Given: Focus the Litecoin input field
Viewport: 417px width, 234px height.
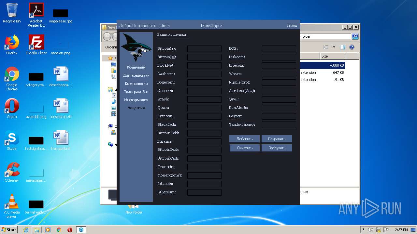Looking at the screenshot, I should (279, 66).
